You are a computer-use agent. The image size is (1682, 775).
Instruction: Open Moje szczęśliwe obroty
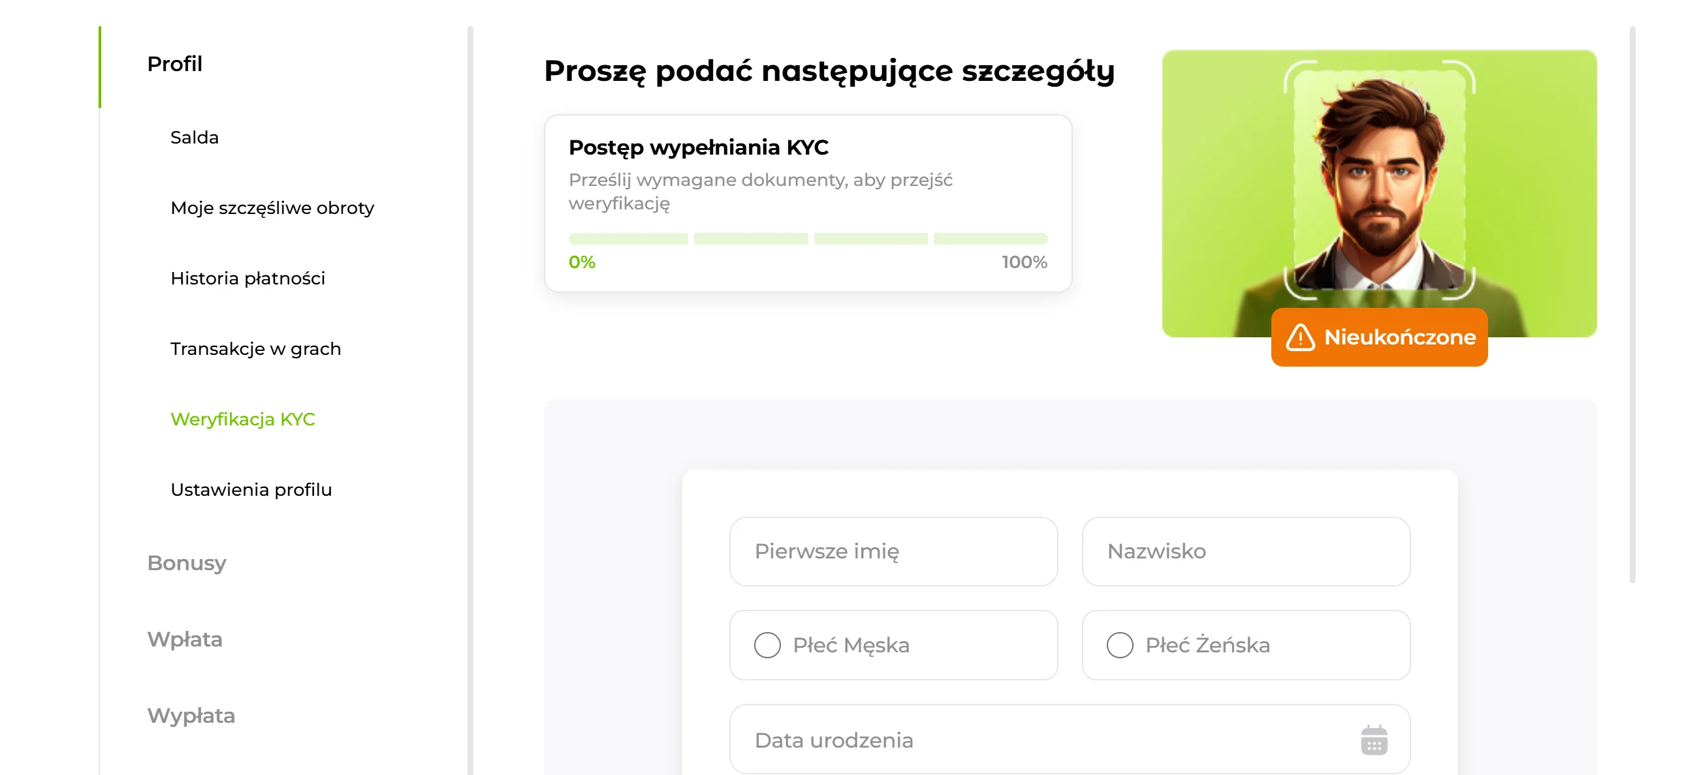point(272,208)
